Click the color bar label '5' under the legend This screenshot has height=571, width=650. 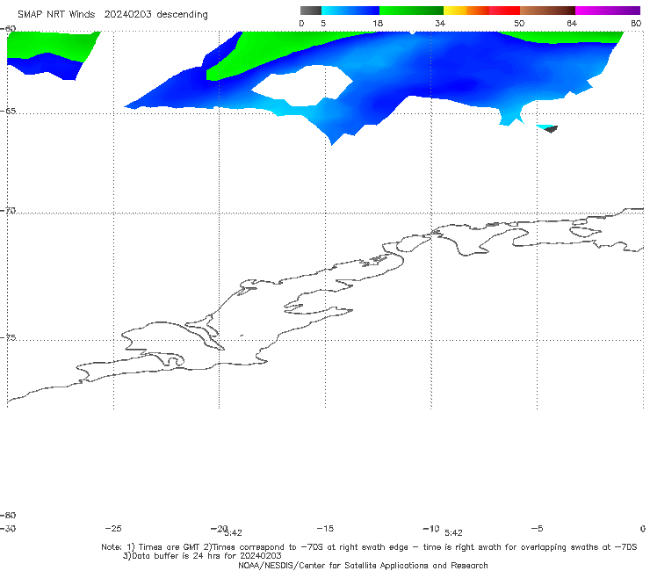pos(323,23)
